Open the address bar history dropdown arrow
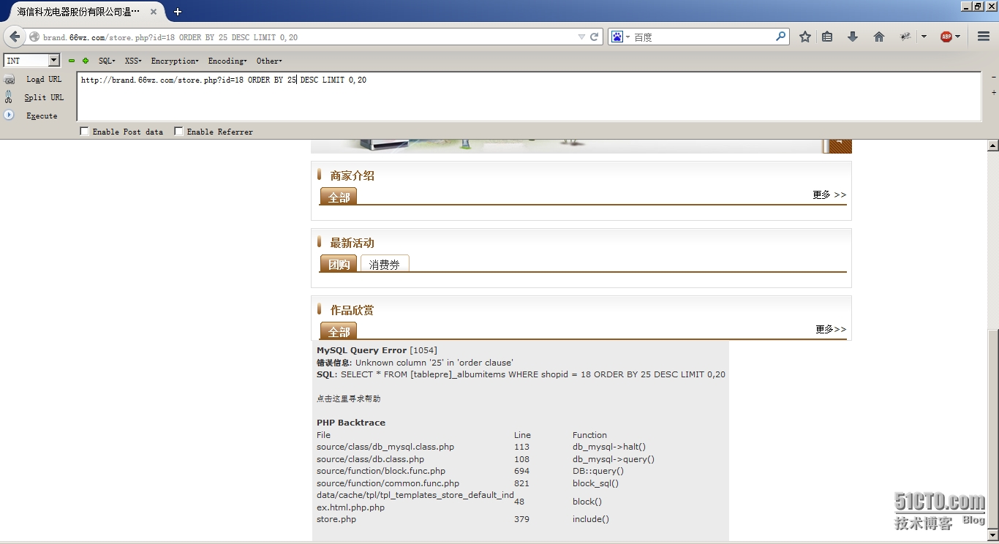The height and width of the screenshot is (544, 999). click(581, 37)
